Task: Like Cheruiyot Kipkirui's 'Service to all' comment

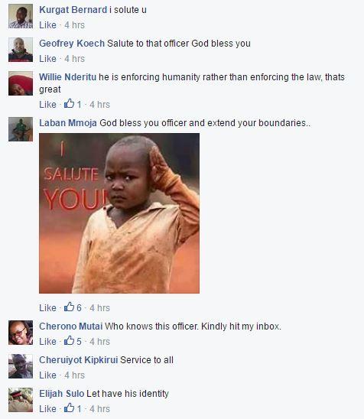Action: point(47,375)
